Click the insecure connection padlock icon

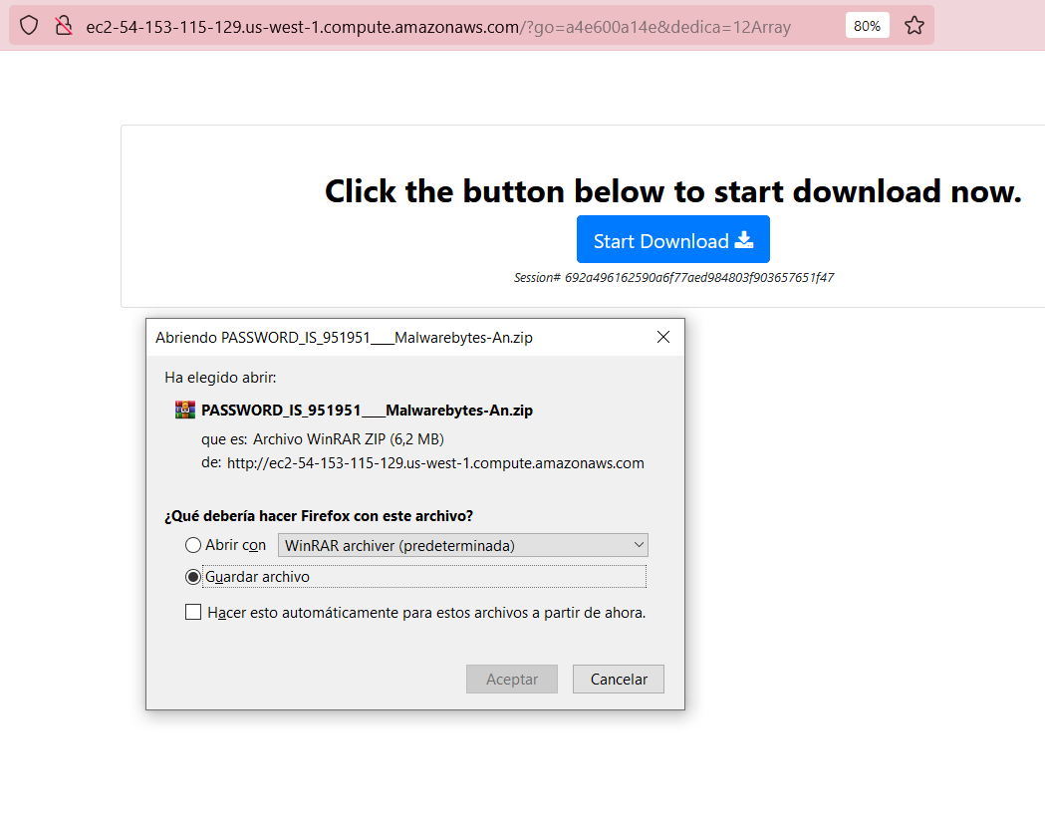point(64,25)
